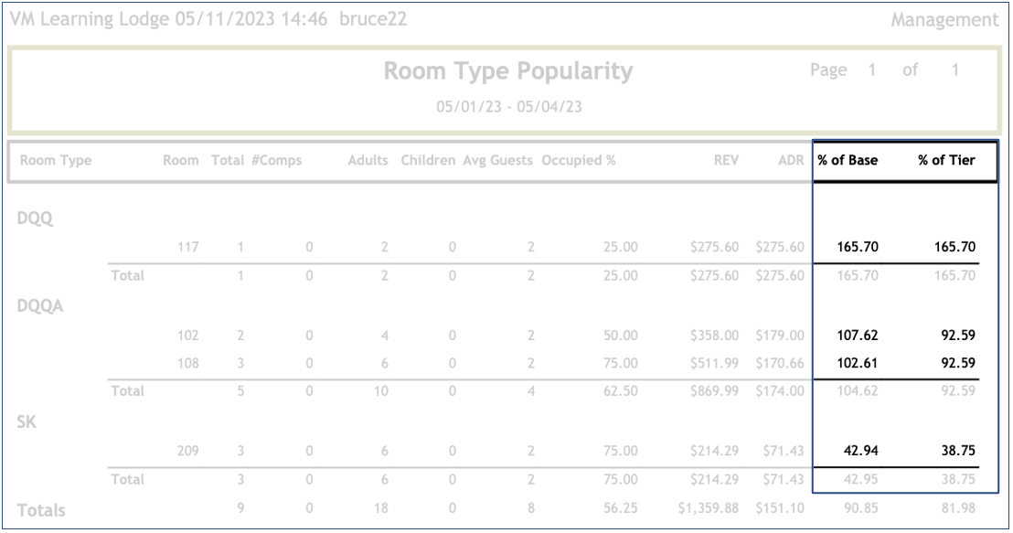Click the Occupied % column header

578,160
